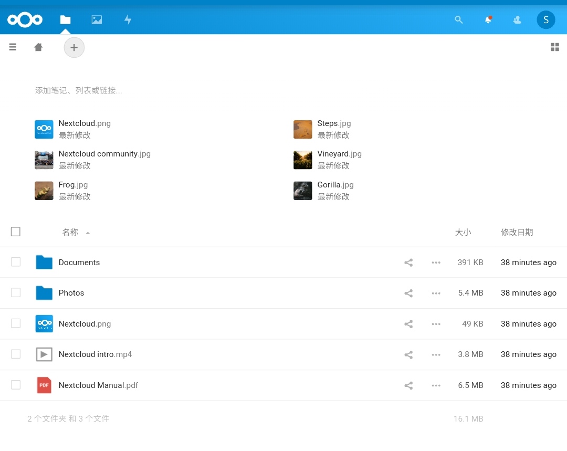Open the more-actions menu for Photos

(x=436, y=293)
